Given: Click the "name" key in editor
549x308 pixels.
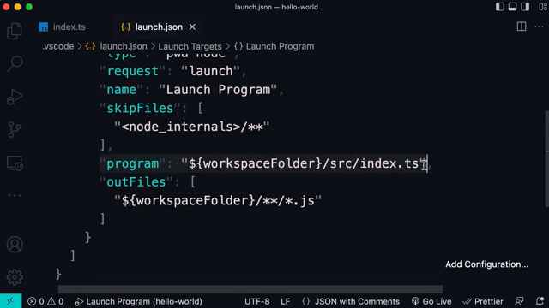Looking at the screenshot, I should tap(122, 90).
